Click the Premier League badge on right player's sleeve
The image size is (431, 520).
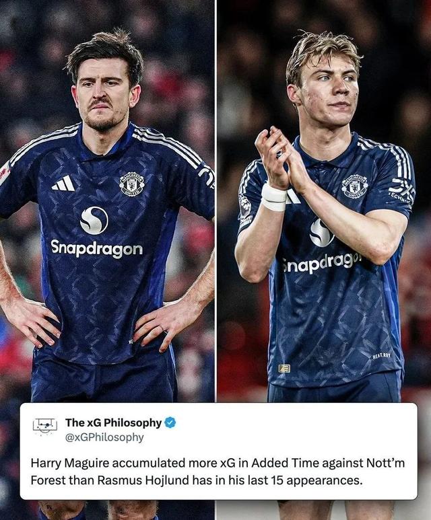(x=245, y=205)
